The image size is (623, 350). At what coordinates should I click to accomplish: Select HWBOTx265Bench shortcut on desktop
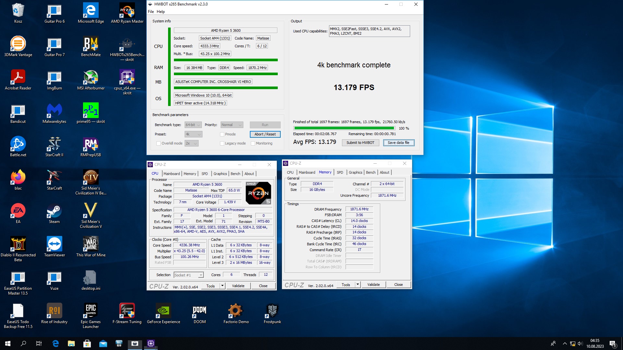click(x=127, y=49)
